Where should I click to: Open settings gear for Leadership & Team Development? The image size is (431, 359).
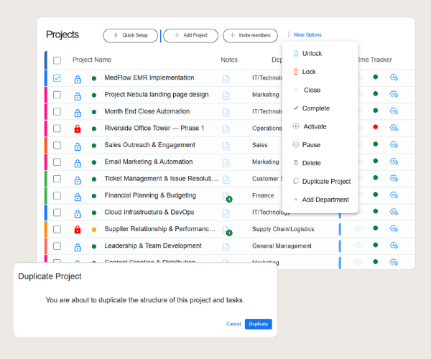pyautogui.click(x=394, y=246)
